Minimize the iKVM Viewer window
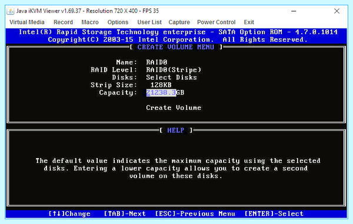353x224 pixels. tap(294, 11)
